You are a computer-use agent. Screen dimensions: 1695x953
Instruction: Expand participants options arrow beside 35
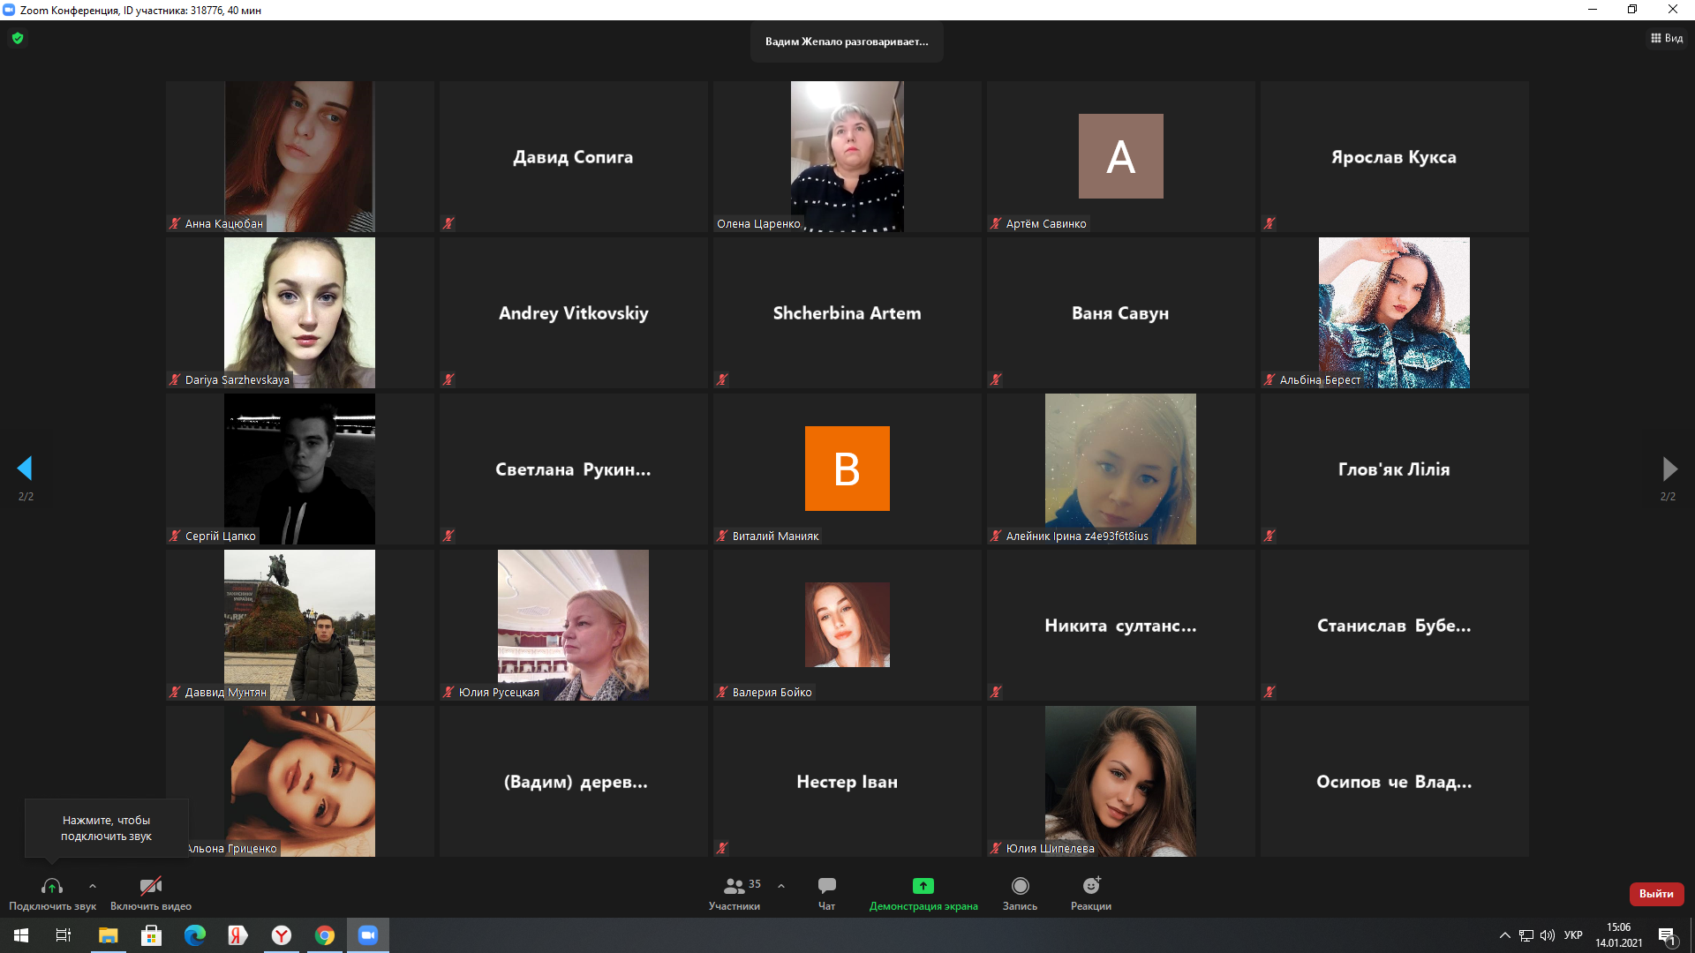pos(781,886)
